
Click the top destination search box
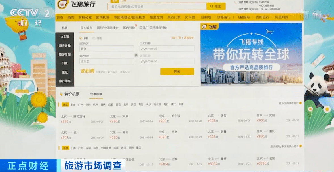pos(157,7)
